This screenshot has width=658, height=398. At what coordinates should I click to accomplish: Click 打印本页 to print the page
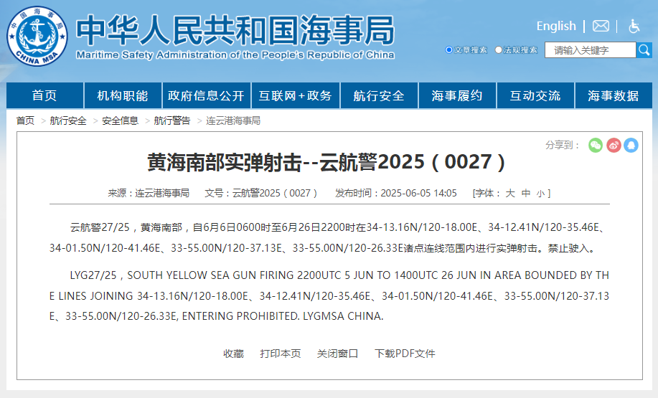coord(281,354)
